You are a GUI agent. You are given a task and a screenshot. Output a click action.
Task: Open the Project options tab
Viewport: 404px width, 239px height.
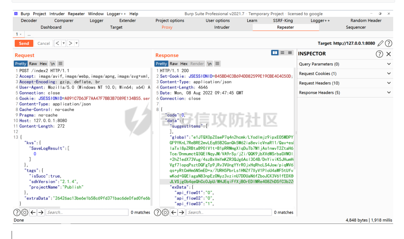pos(170,20)
